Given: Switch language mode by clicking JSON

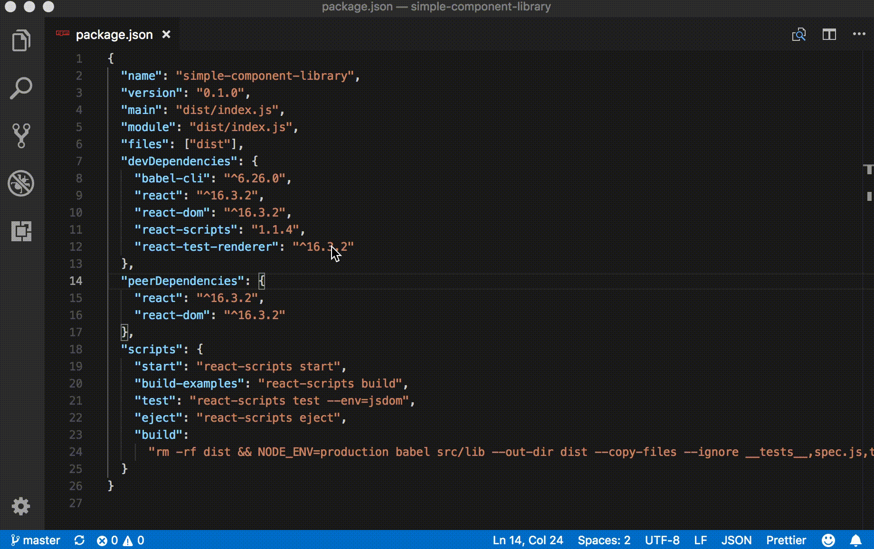Looking at the screenshot, I should [x=736, y=540].
